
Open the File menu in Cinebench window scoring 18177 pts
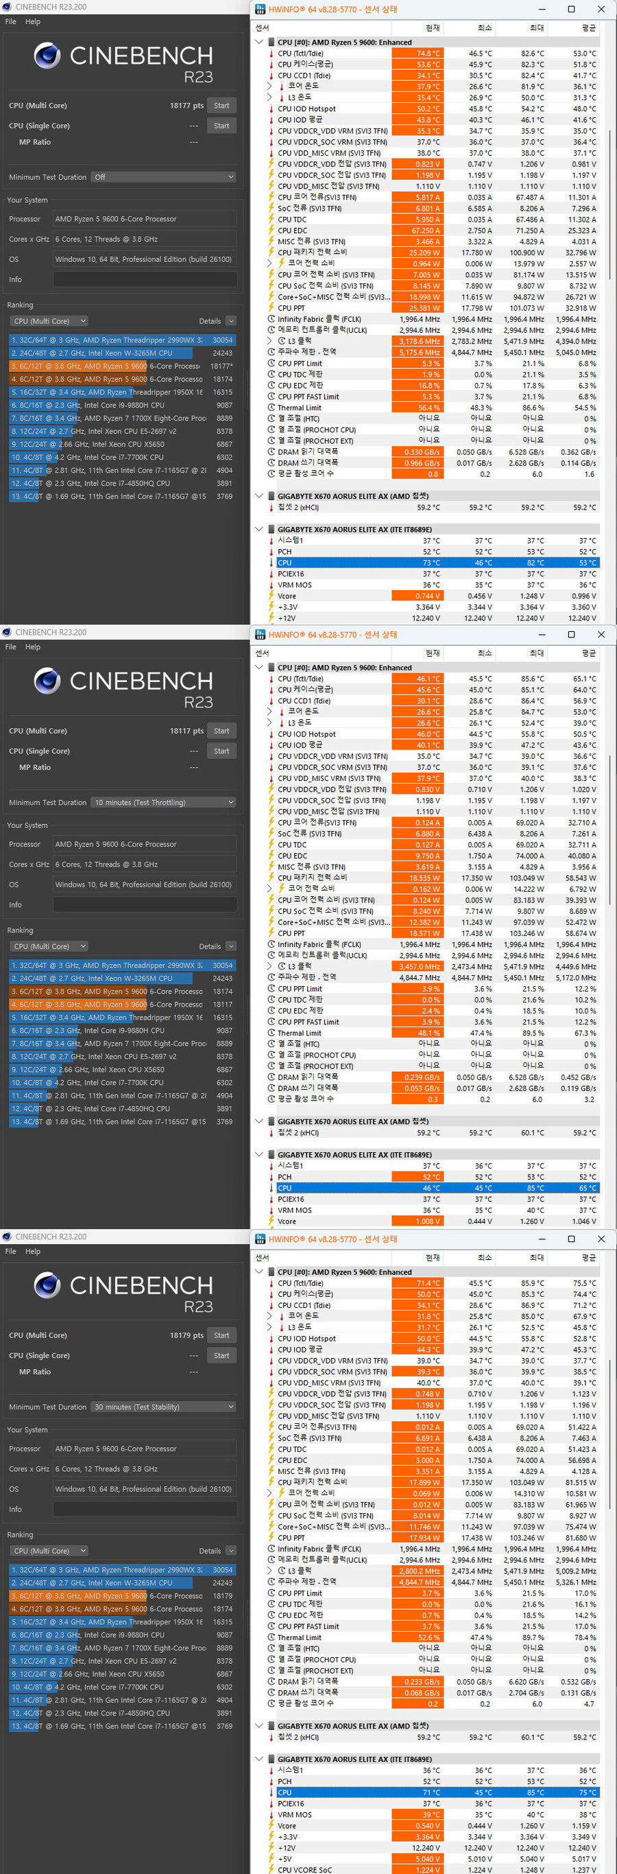point(10,22)
